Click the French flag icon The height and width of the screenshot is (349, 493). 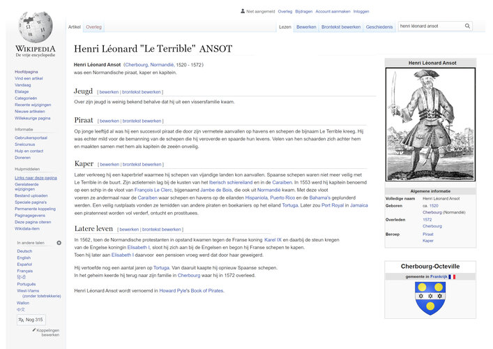click(452, 276)
